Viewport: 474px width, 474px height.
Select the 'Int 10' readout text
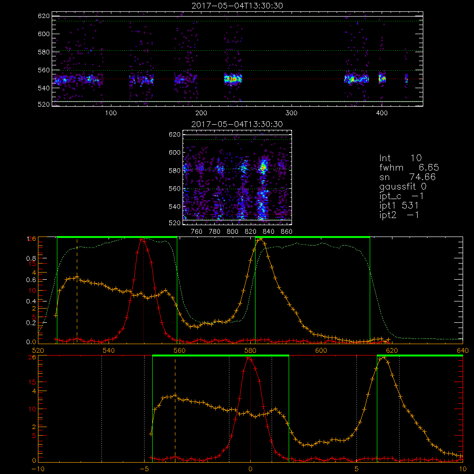[x=401, y=158]
